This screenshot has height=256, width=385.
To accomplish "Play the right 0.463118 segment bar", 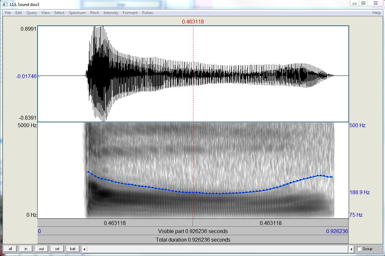I will point(271,223).
